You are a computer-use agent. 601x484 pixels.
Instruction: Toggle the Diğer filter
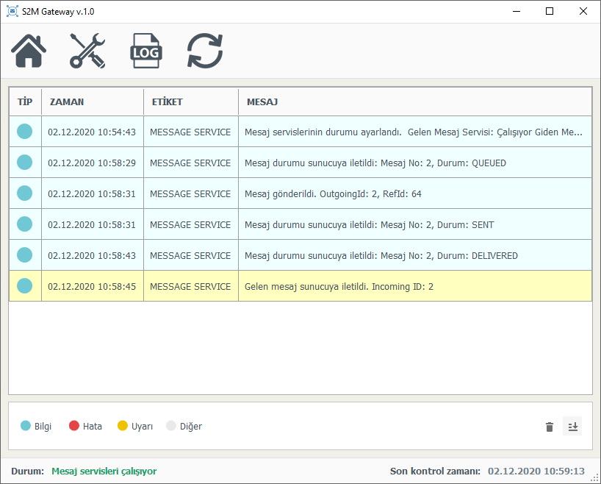[x=183, y=427]
